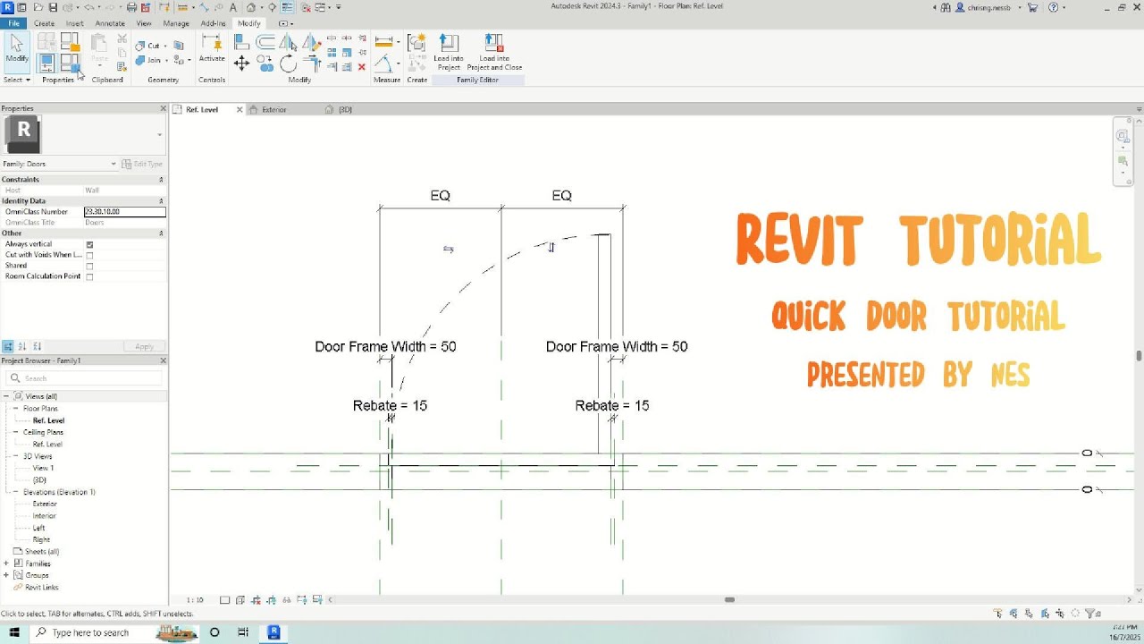1144x644 pixels.
Task: Click the Aligned Dimension measure tool
Action: pyautogui.click(x=383, y=42)
